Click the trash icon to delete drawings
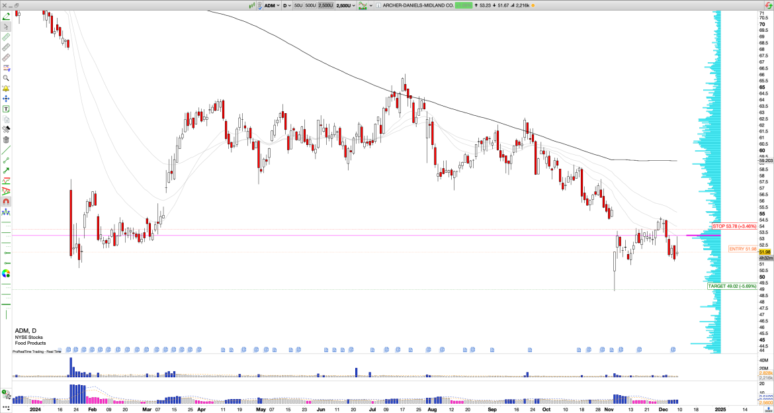This screenshot has width=774, height=413. (5, 138)
